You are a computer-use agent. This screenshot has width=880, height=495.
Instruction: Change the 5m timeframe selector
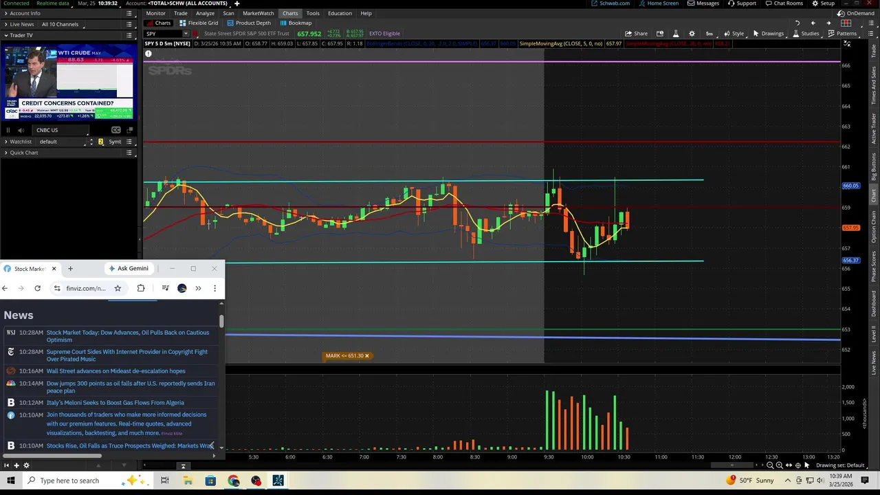[709, 34]
